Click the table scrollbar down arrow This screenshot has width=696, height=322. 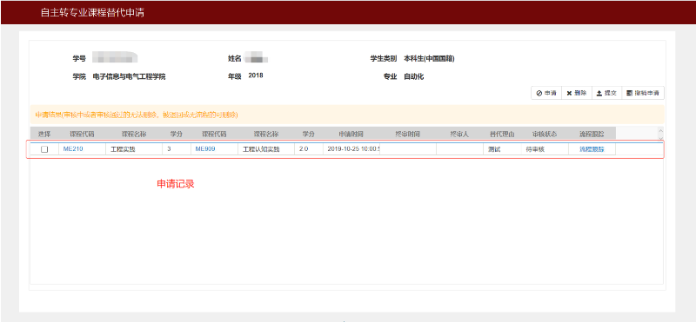point(660,138)
